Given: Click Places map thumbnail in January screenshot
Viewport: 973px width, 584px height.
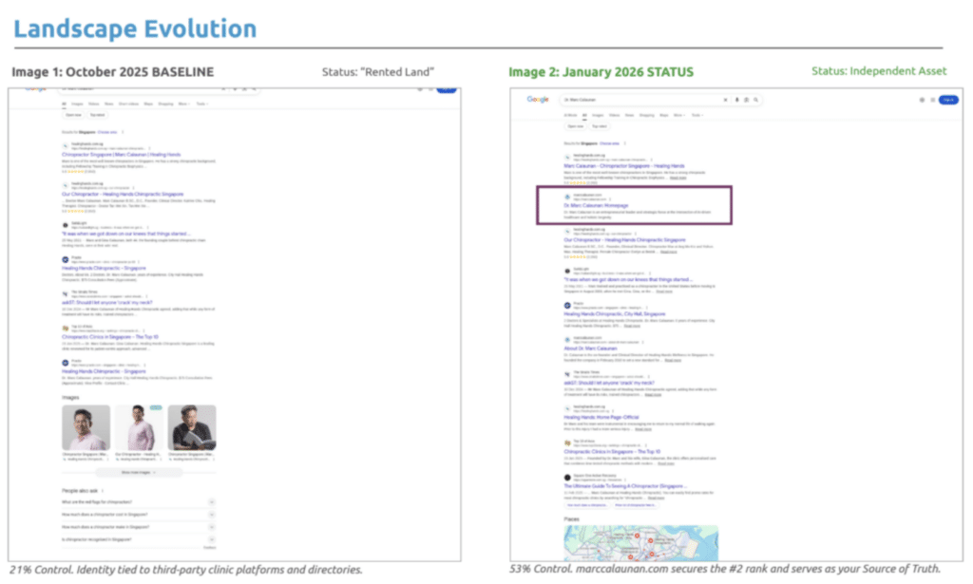Looking at the screenshot, I should click(641, 543).
